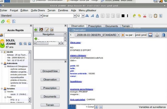Click the signes cliniques link
This screenshot has height=109, width=167.
click(x=78, y=55)
